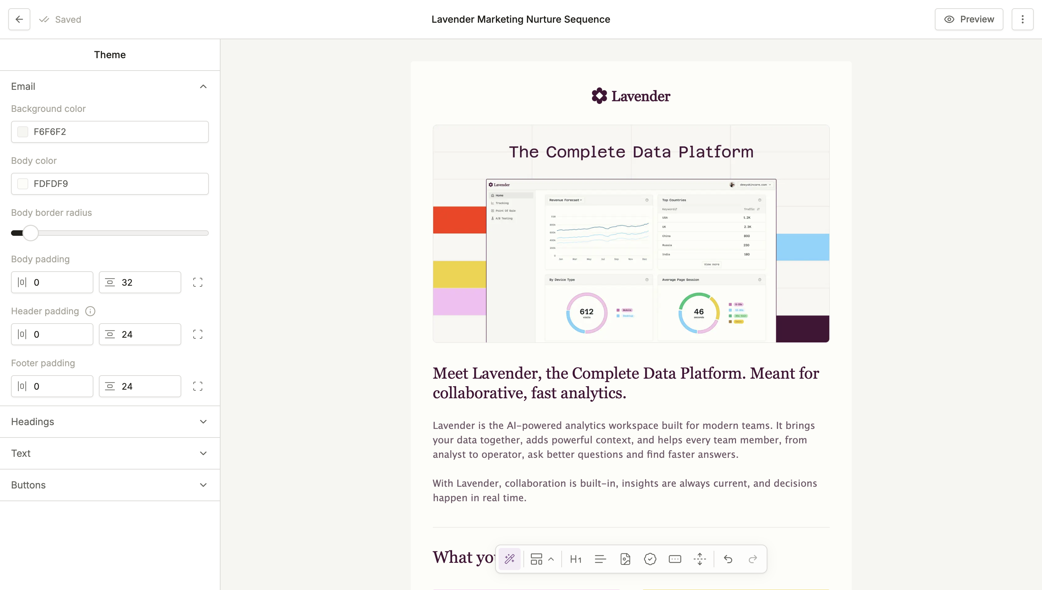Collapse the Email section
Viewport: 1042px width, 590px height.
coord(203,86)
